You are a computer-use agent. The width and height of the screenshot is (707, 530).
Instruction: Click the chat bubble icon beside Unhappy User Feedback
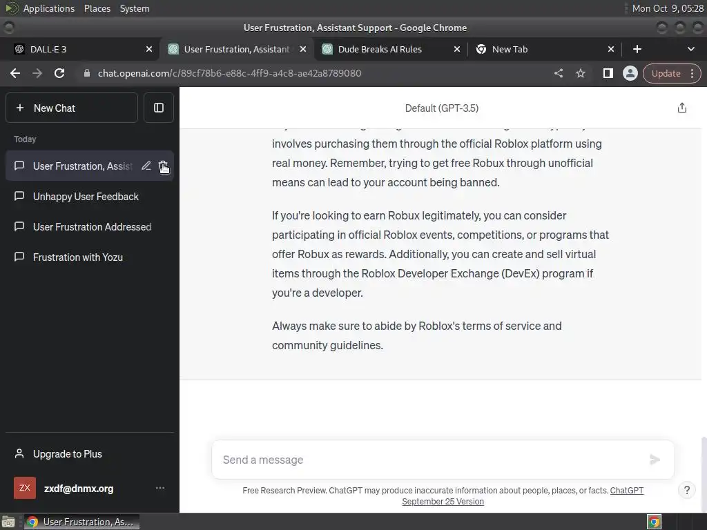pyautogui.click(x=19, y=196)
